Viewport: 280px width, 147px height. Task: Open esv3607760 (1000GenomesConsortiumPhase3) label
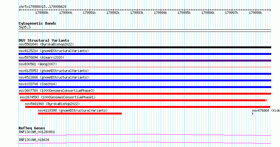pyautogui.click(x=57, y=91)
